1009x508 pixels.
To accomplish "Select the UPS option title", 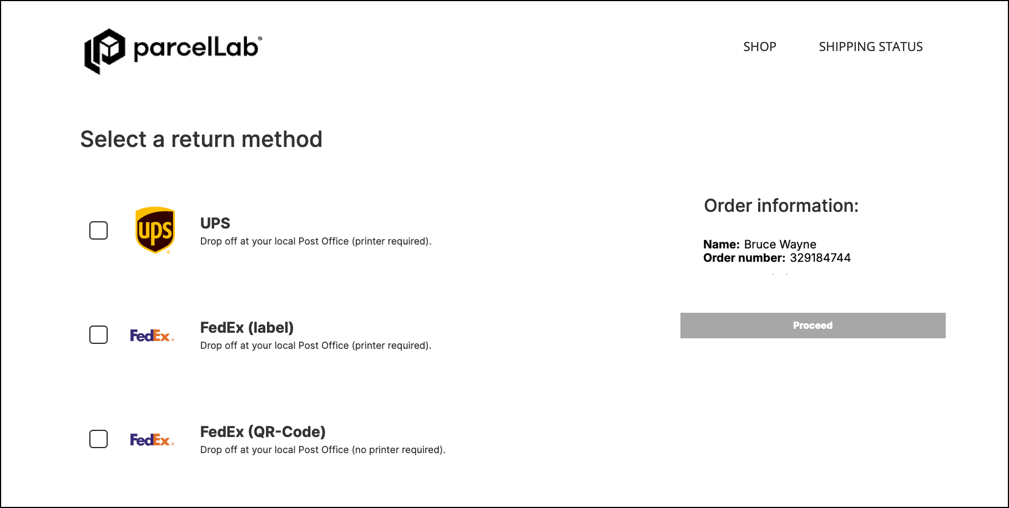I will pyautogui.click(x=215, y=223).
